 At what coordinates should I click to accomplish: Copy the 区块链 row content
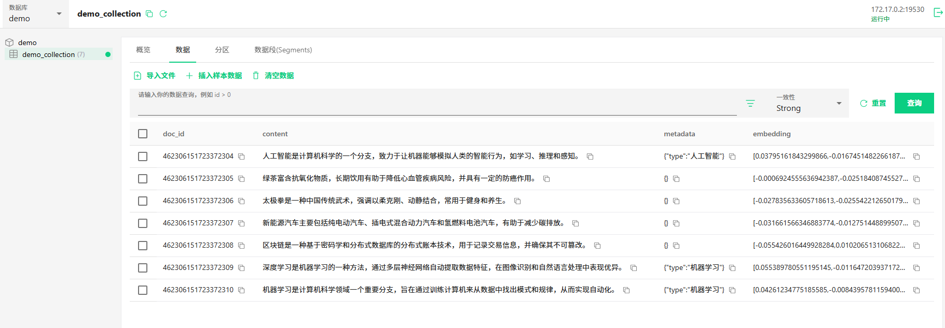(597, 246)
